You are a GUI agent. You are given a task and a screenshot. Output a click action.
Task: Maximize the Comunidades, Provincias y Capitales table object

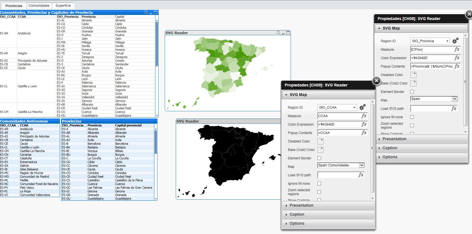click(x=155, y=12)
